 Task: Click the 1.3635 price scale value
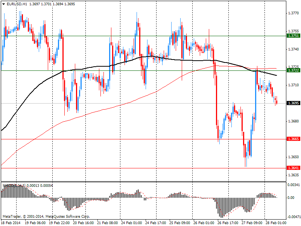pyautogui.click(x=293, y=175)
